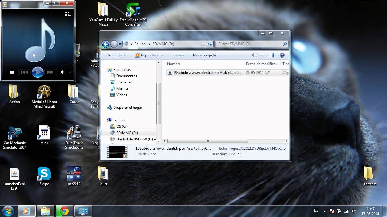Skip to next track in Media Player
This screenshot has height=217, width=387.
[x=50, y=72]
